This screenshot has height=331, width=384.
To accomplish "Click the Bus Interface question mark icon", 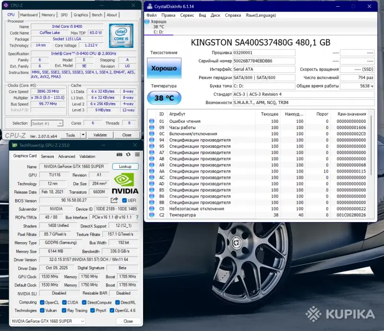I will point(137,217).
